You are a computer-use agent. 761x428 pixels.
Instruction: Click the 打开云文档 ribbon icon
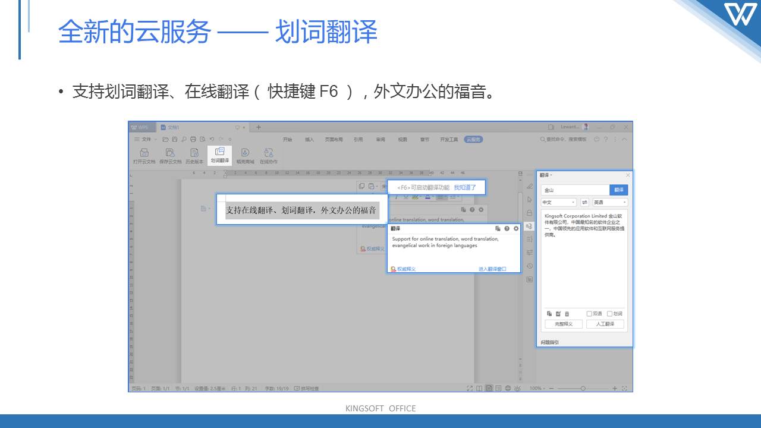(144, 155)
